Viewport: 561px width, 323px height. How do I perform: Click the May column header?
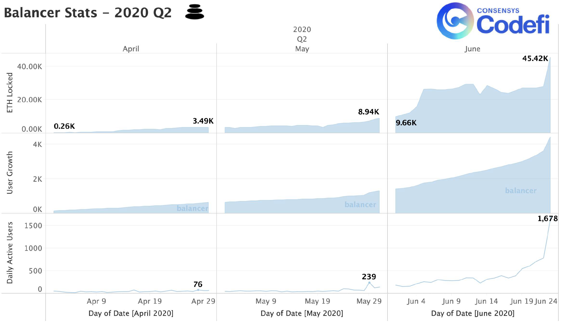click(x=302, y=49)
